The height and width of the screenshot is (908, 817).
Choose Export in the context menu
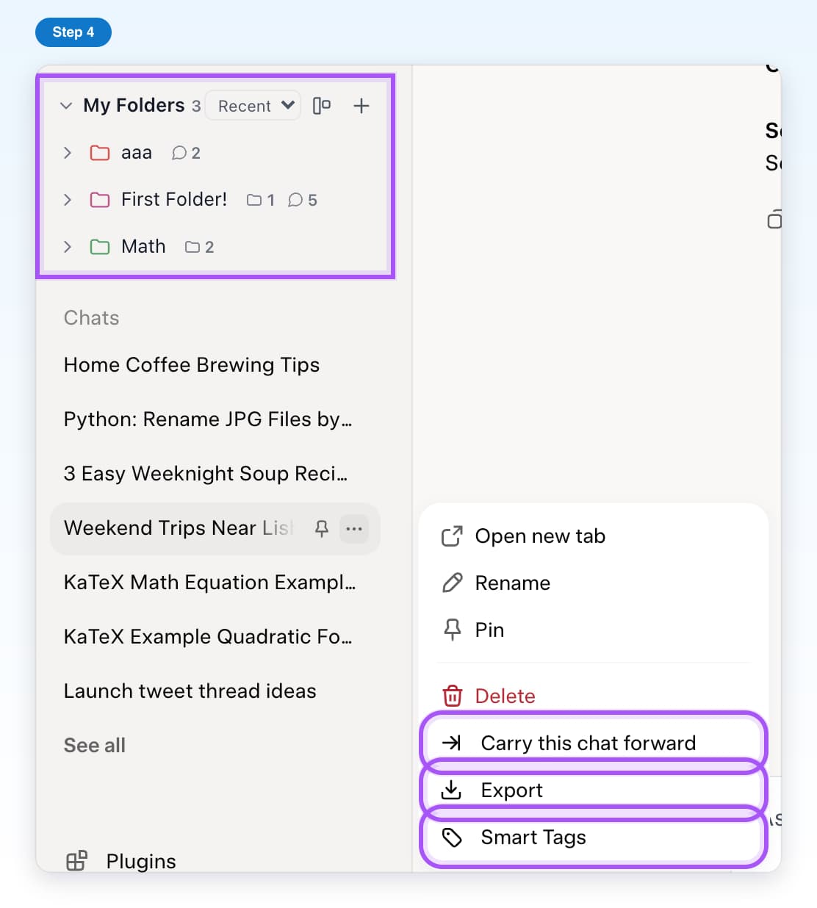(594, 790)
